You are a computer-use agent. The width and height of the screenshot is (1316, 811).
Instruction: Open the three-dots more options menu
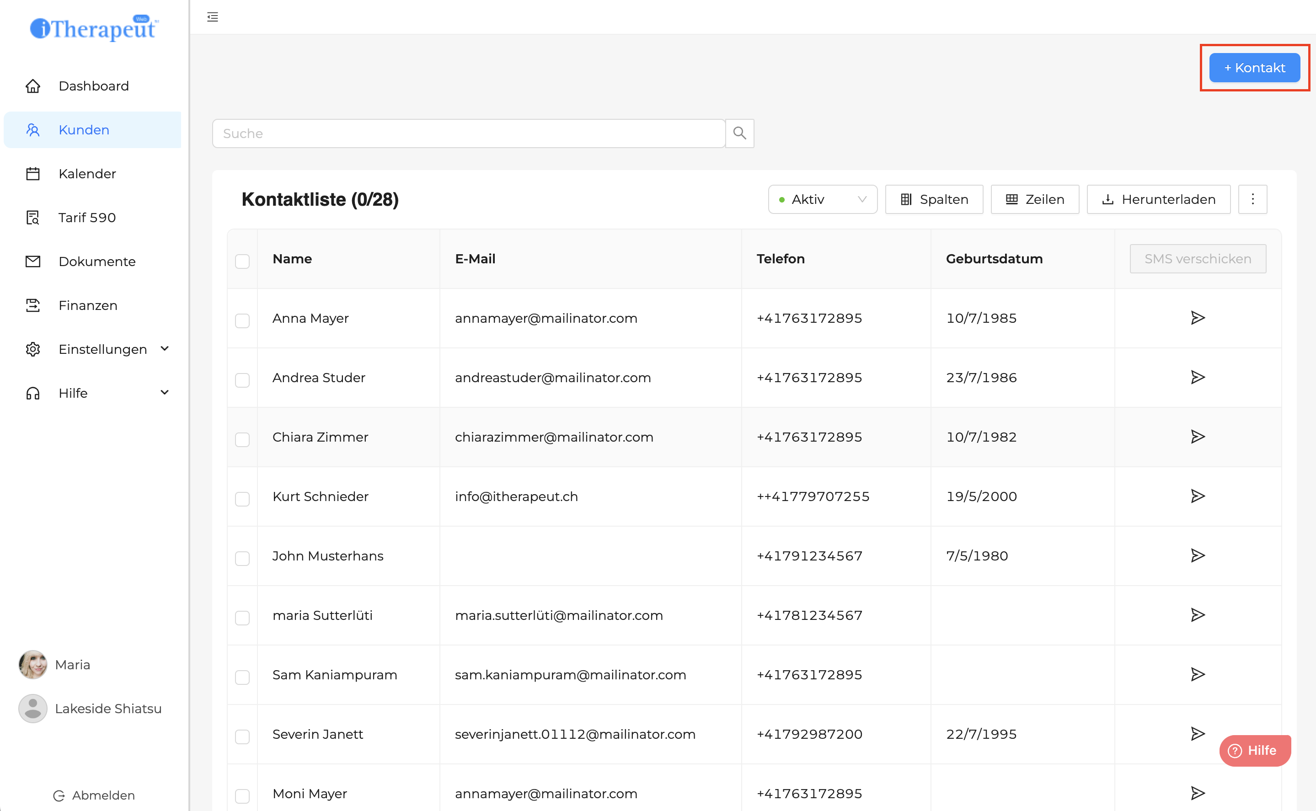pyautogui.click(x=1252, y=199)
